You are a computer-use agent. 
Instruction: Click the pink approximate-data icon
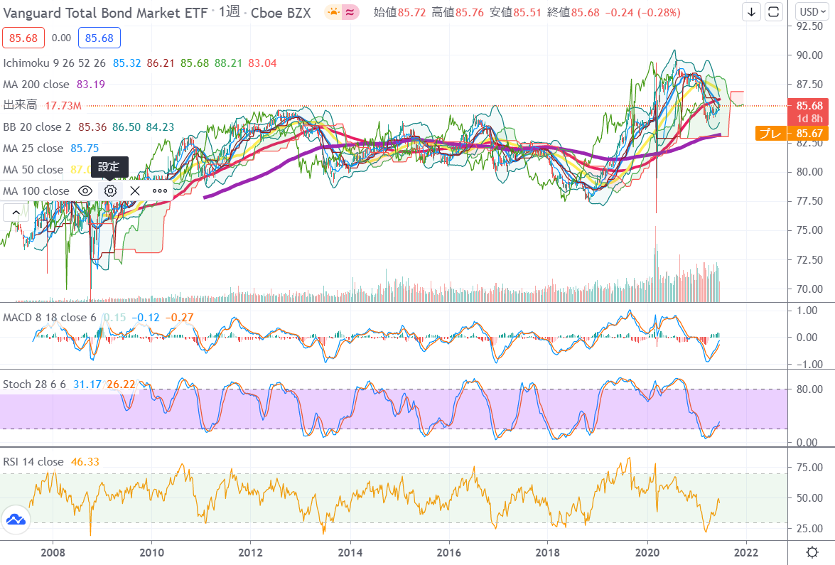350,12
